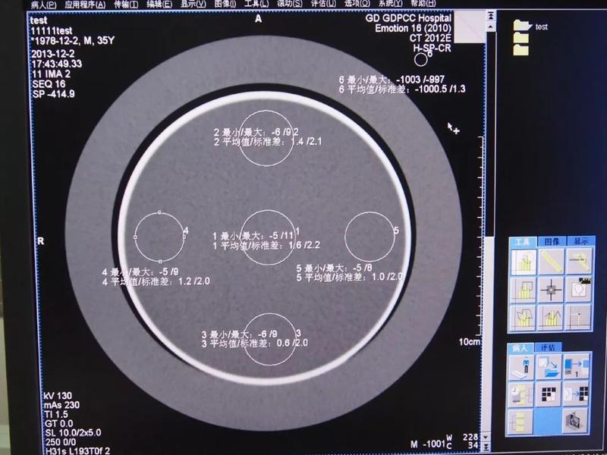Click the ROI 4 statistics text 1.2 /2.0
Image resolution: width=607 pixels, height=455 pixels.
pos(194,281)
